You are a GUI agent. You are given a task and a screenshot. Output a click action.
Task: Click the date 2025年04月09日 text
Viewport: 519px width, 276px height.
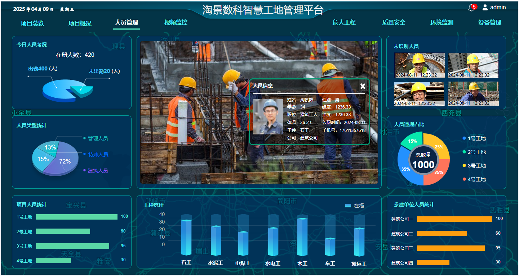(33, 9)
